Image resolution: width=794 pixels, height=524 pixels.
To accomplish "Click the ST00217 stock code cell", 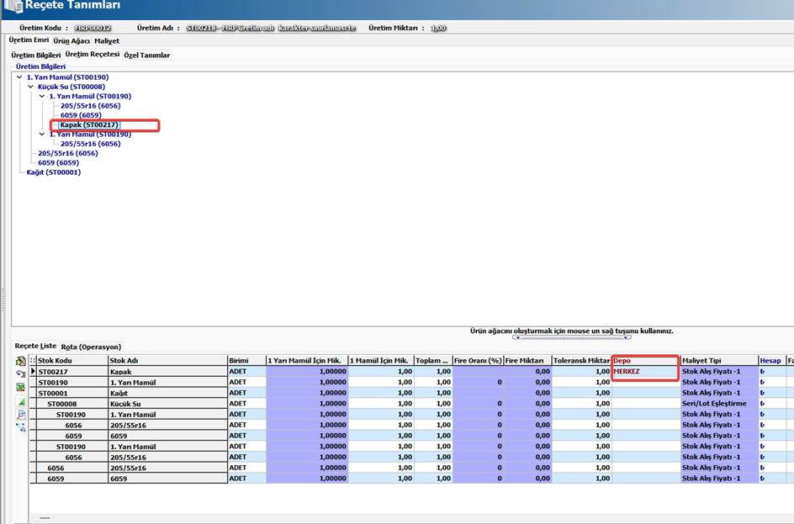I will tap(72, 372).
